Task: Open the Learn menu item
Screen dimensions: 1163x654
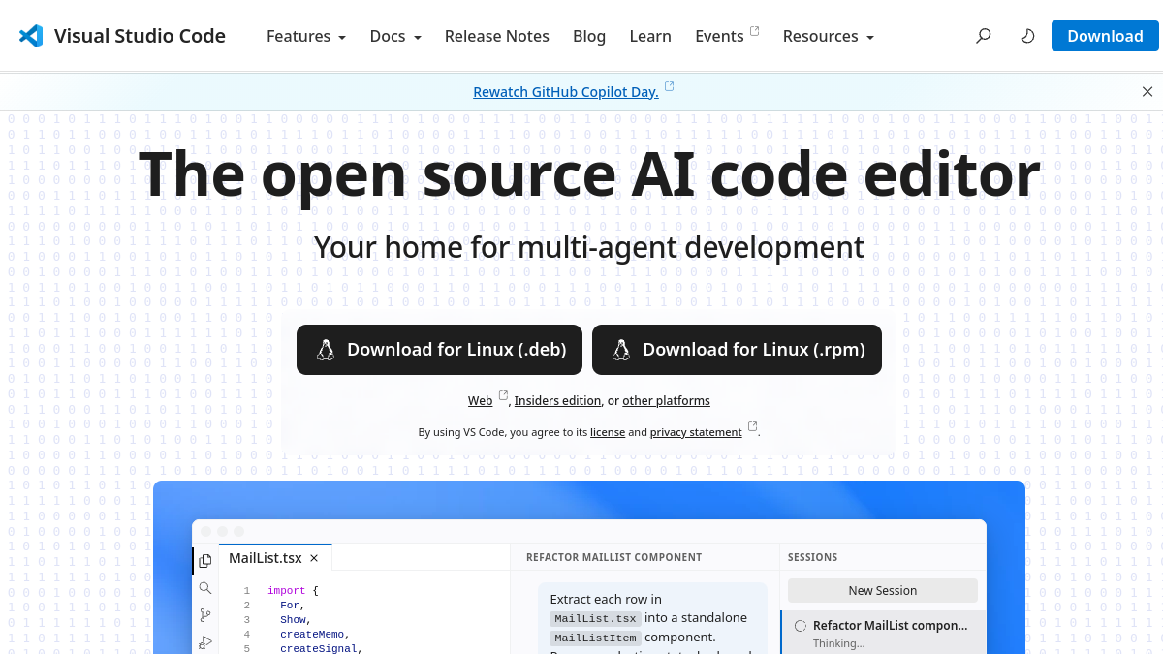Action: [650, 36]
